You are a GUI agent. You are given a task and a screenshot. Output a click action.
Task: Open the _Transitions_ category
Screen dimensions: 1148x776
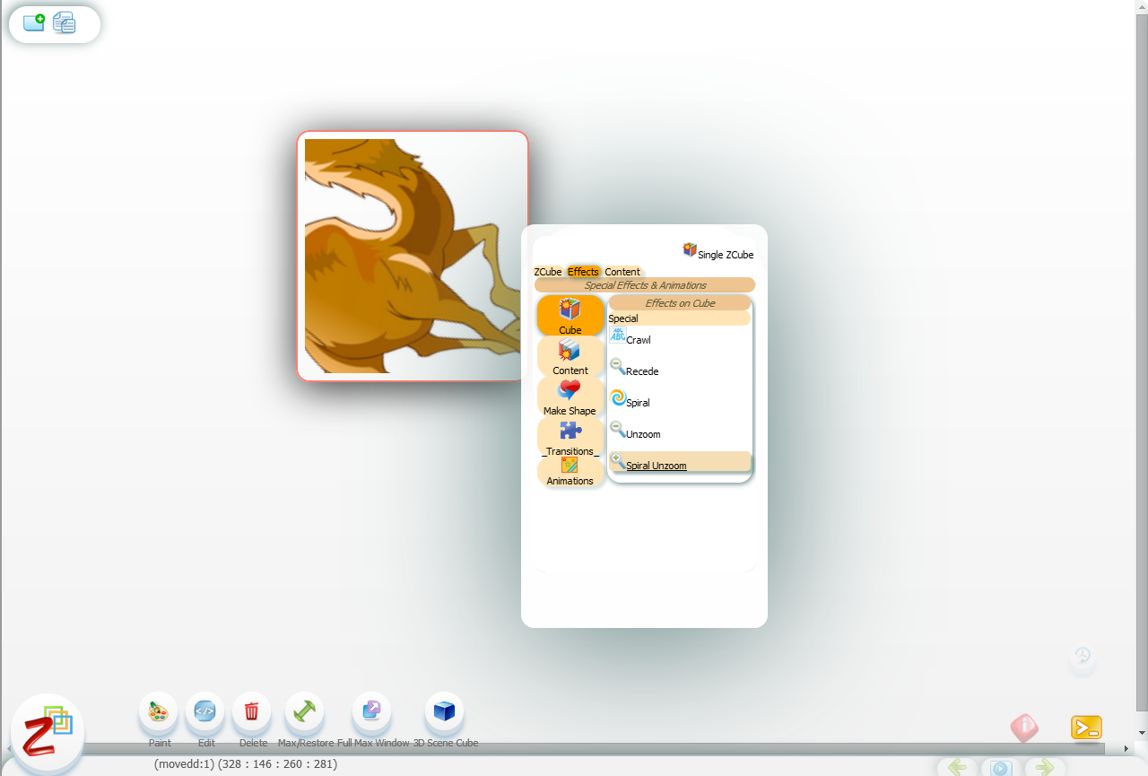coord(570,438)
